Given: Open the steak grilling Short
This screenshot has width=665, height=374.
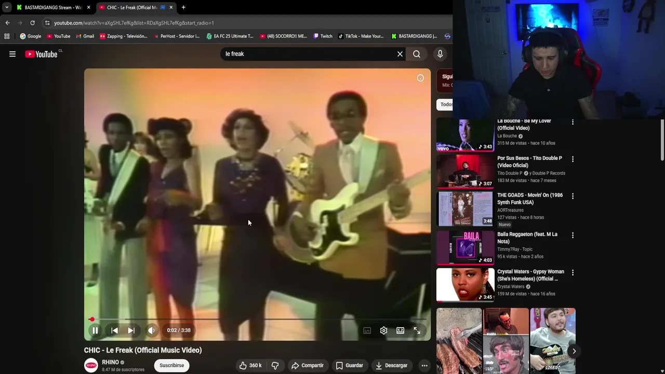Looking at the screenshot, I should [459, 341].
